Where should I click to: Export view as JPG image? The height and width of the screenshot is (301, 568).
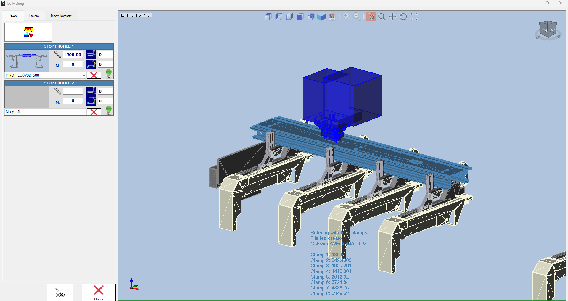(332, 17)
